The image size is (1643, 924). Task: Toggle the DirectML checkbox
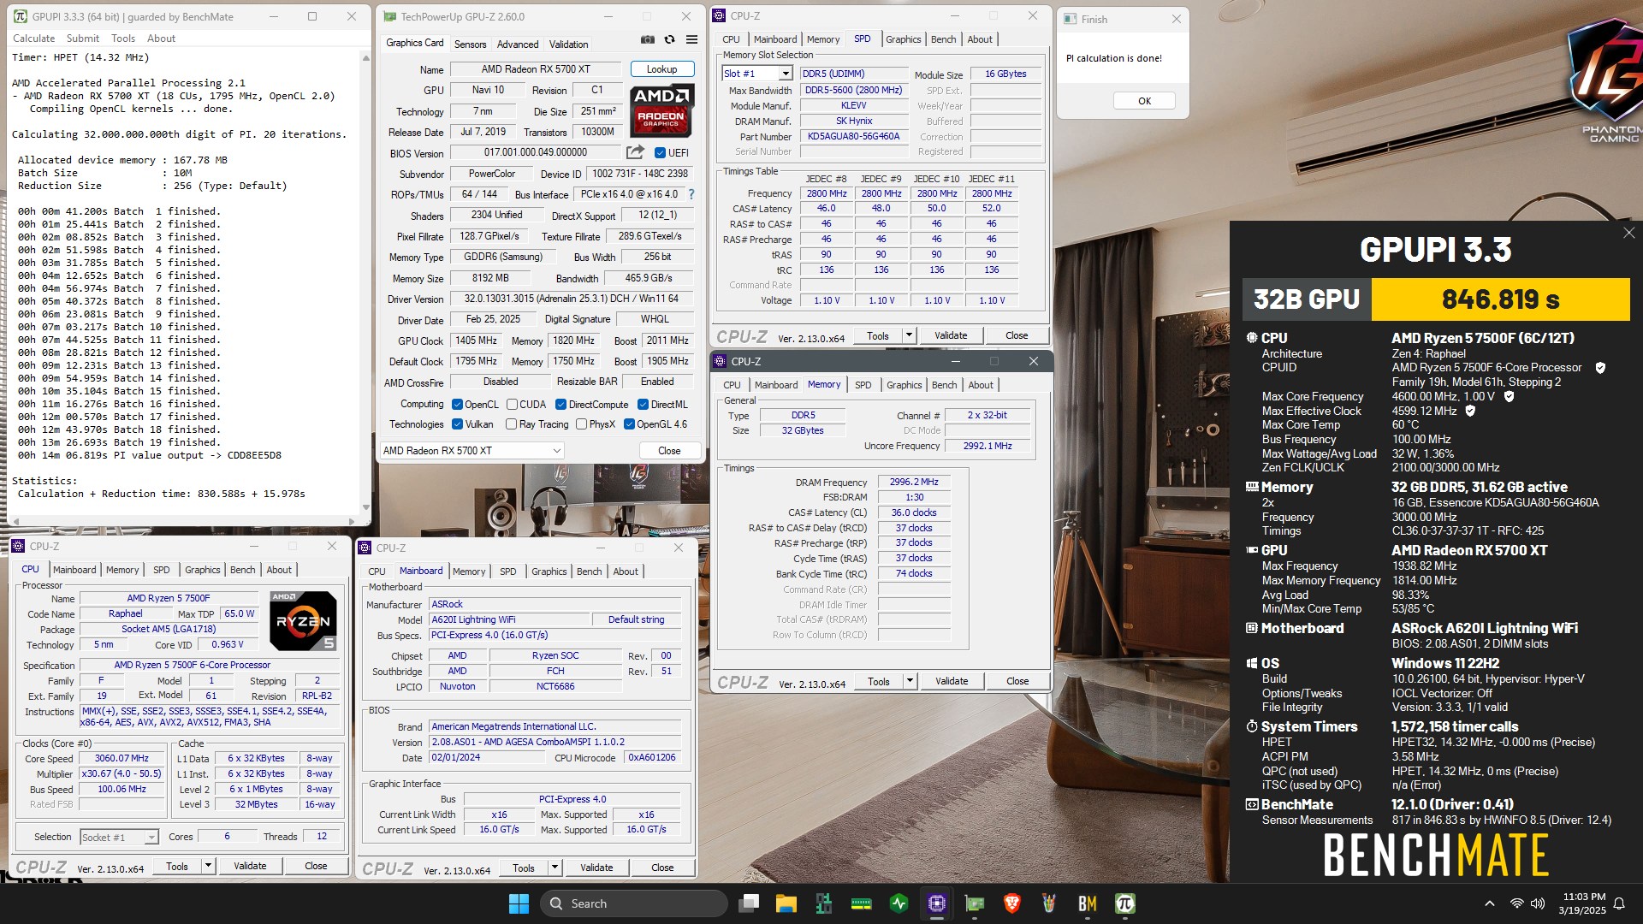coord(643,405)
